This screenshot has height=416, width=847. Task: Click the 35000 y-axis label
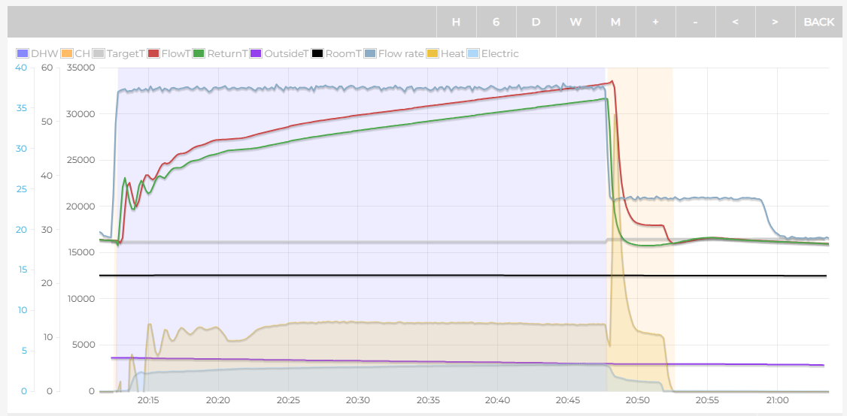(81, 68)
